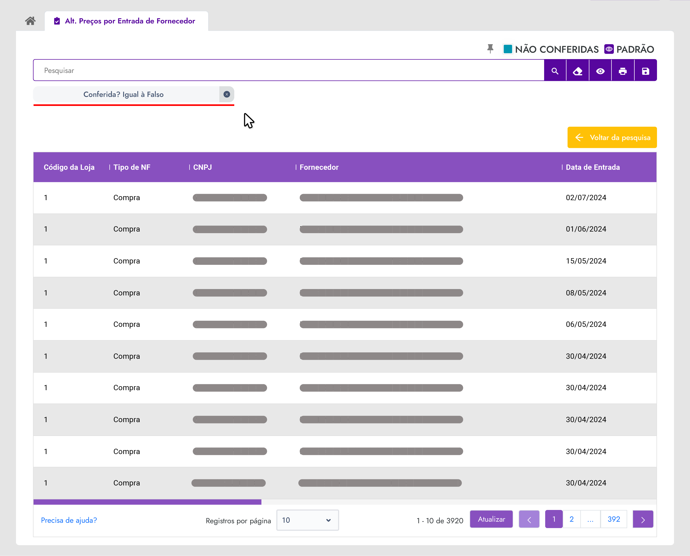Click the home icon tab

pos(30,21)
